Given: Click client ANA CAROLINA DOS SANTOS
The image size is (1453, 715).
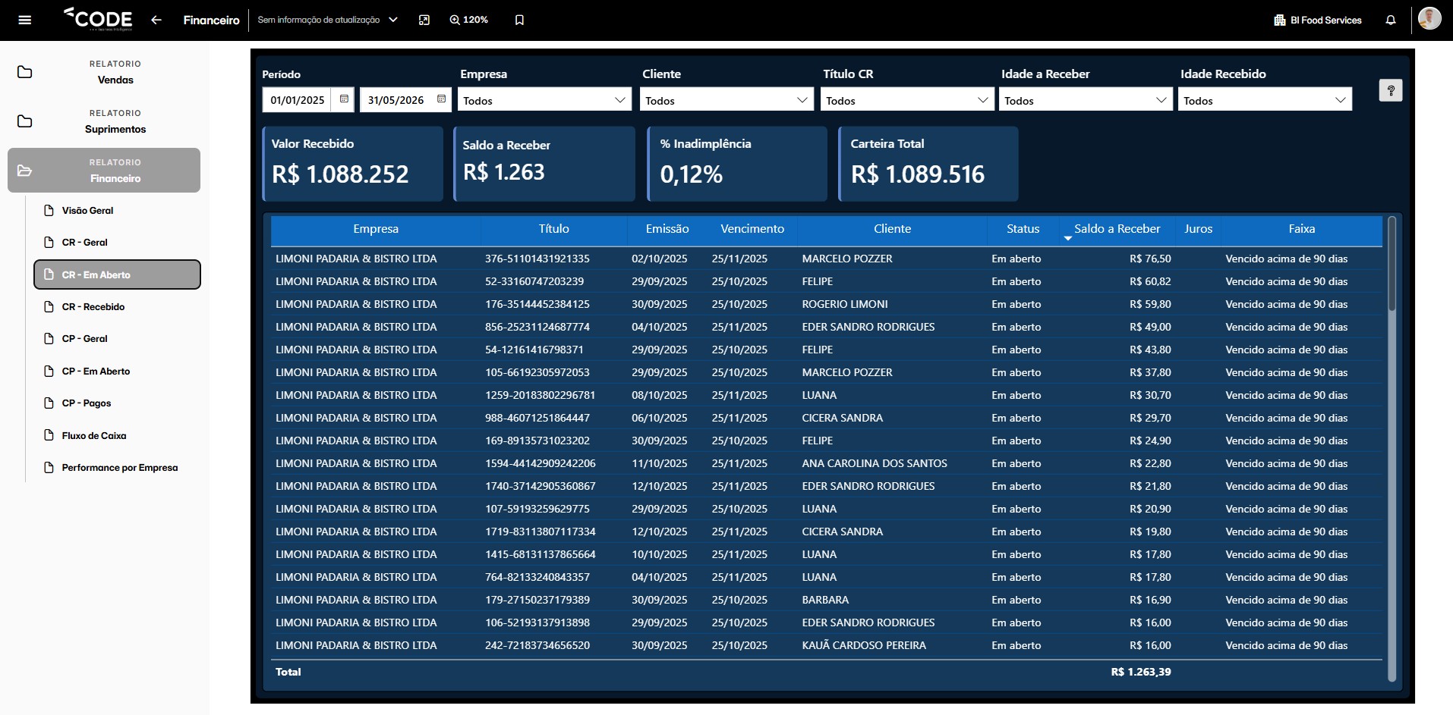Looking at the screenshot, I should (875, 463).
